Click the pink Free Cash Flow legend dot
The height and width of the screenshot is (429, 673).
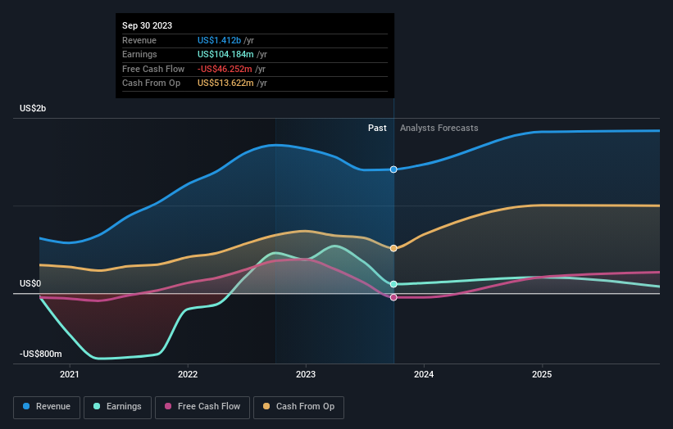click(168, 406)
